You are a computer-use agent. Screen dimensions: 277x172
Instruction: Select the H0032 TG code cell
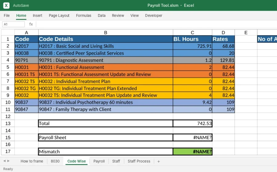pyautogui.click(x=26, y=88)
